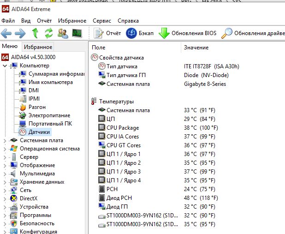Open the Вид menu
Screen dimensions: 285x234
point(26,21)
